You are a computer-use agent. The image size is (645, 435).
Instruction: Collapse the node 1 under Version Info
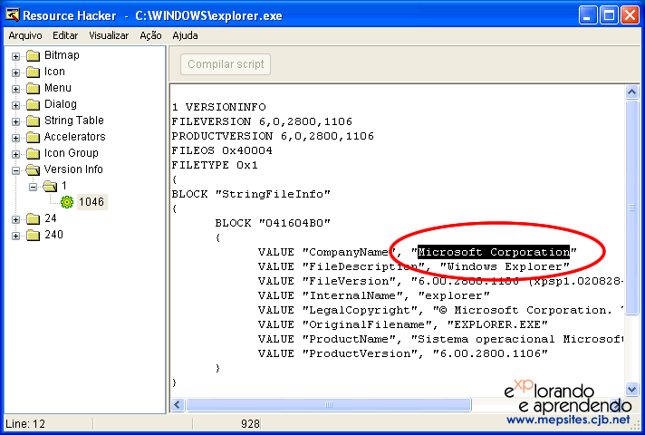coord(33,187)
